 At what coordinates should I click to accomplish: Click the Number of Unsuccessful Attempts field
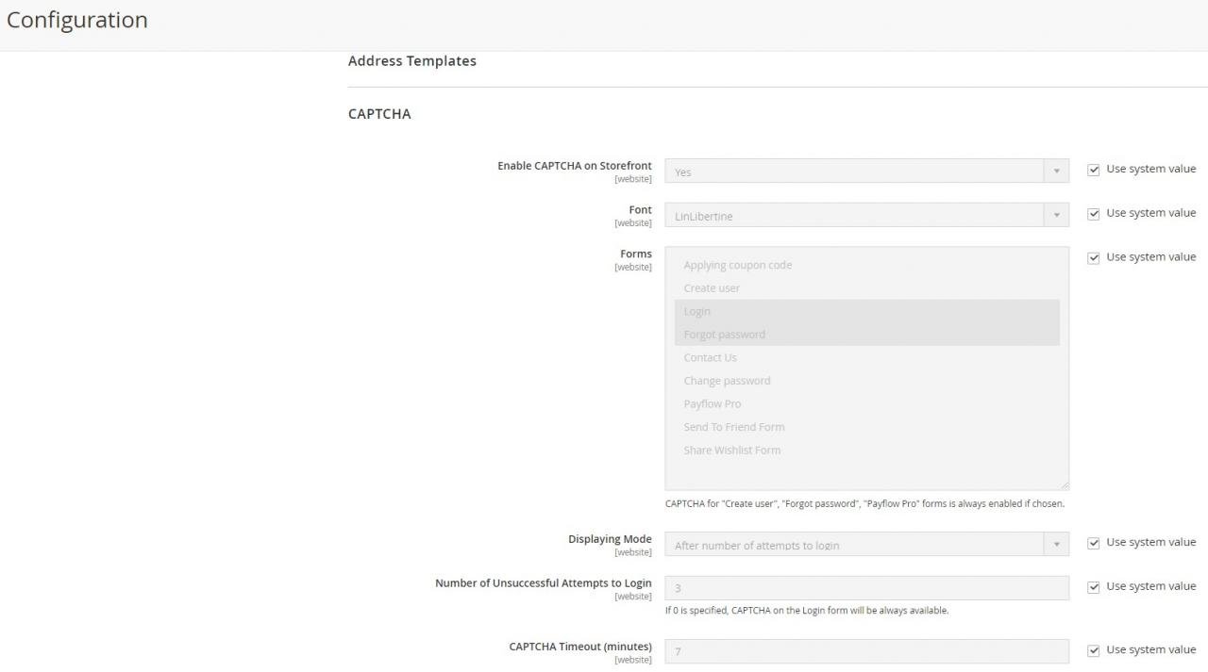point(866,588)
